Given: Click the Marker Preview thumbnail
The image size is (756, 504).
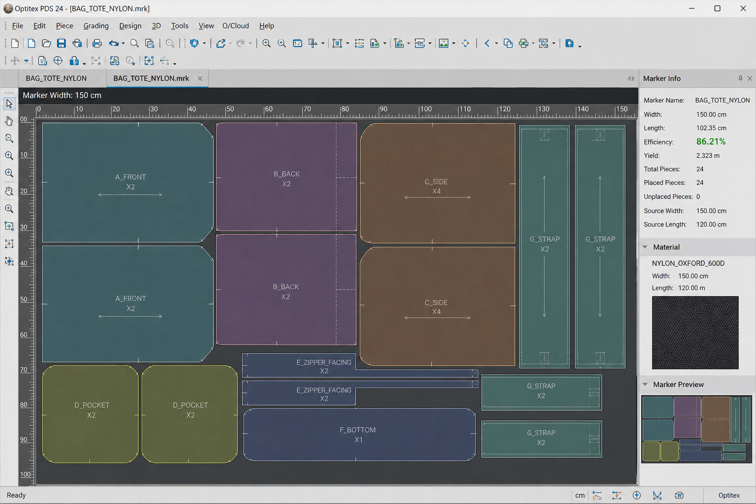Looking at the screenshot, I should click(x=696, y=429).
